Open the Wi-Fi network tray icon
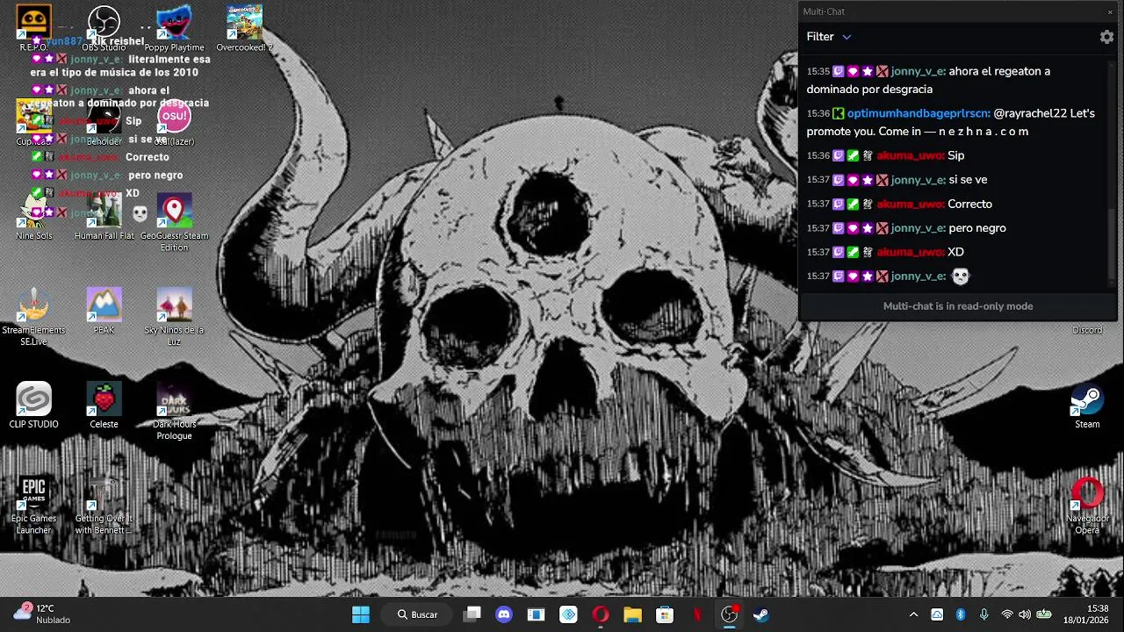This screenshot has height=632, width=1124. 1007,614
